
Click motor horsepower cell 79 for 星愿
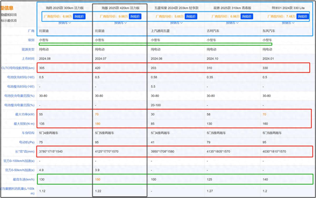click(x=208, y=142)
